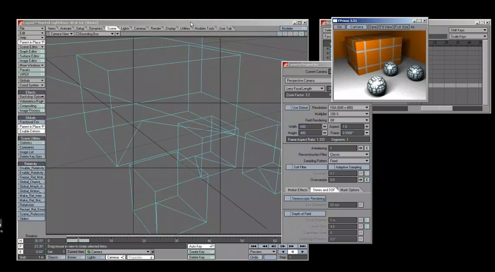
Task: Toggle Auto Key button
Action: point(201,247)
